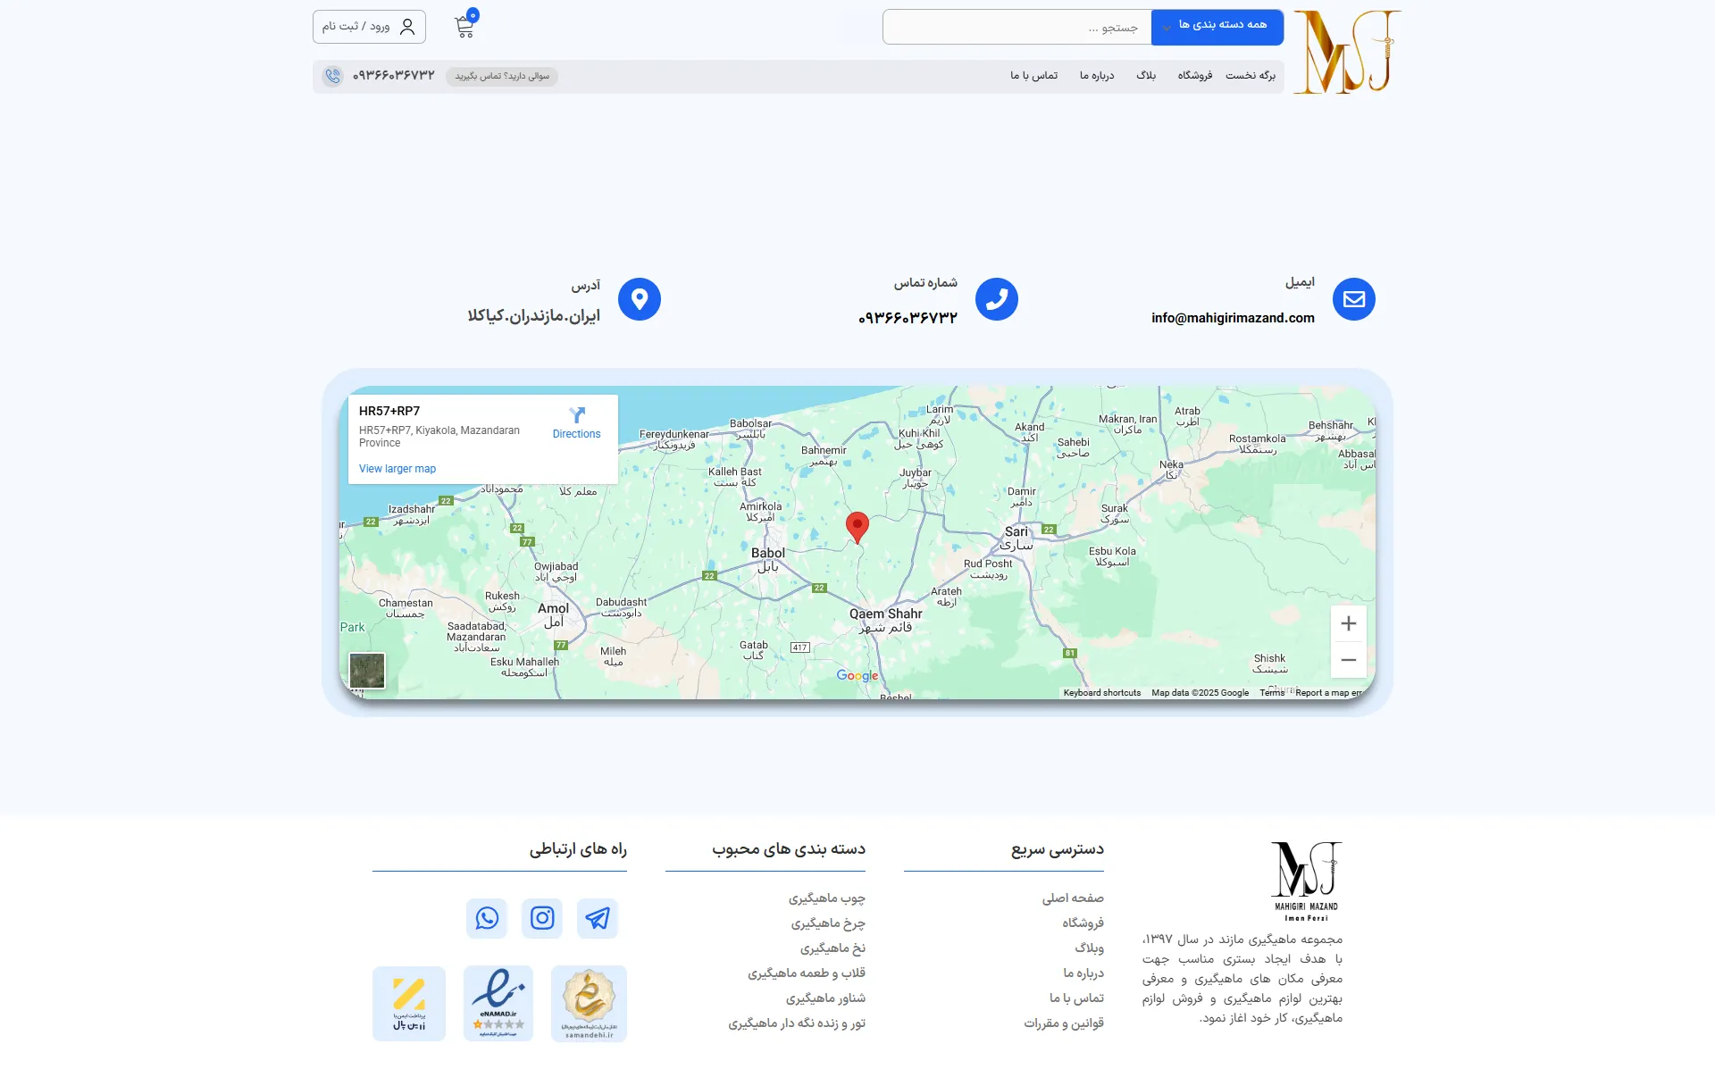Click the blue email envelope icon
Image resolution: width=1715 pixels, height=1069 pixels.
1353,299
